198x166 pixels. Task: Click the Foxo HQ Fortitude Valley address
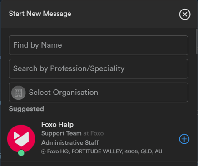pyautogui.click(x=104, y=151)
